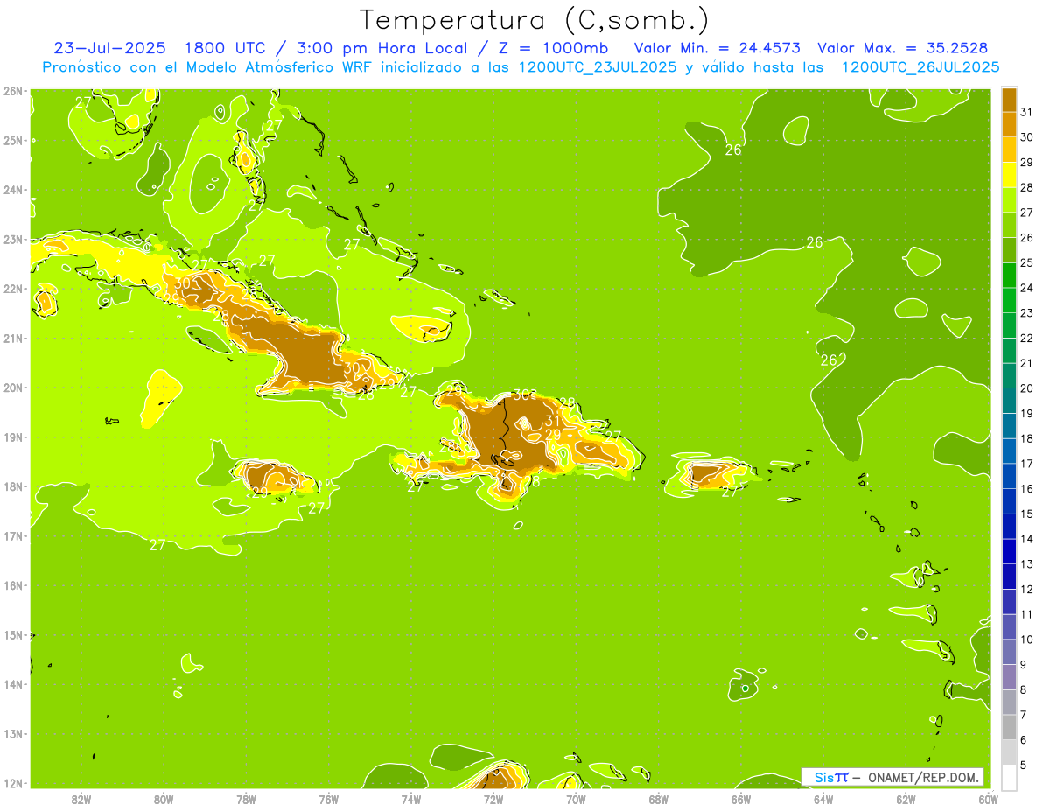This screenshot has height=811, width=1050.
Task: Click legend swatch between 26 and 27
Action: 1009,225
